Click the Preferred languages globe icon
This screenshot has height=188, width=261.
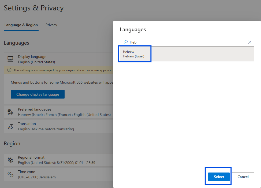click(x=10, y=112)
